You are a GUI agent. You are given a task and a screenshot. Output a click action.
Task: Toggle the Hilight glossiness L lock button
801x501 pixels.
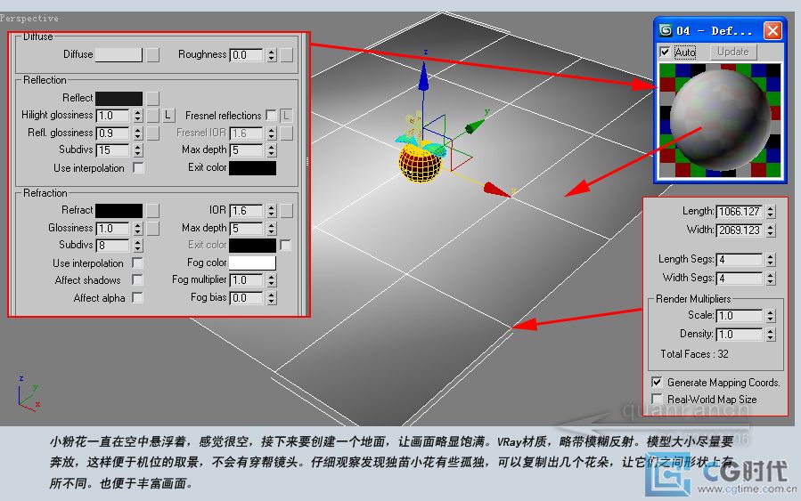tap(168, 116)
